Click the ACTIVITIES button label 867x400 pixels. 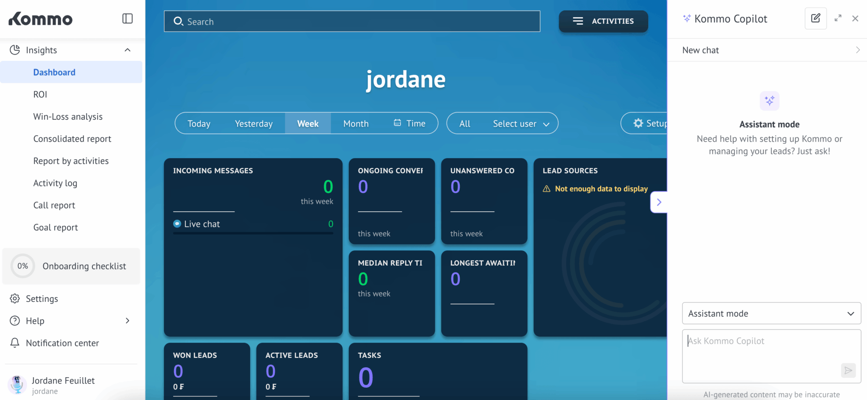coord(613,21)
